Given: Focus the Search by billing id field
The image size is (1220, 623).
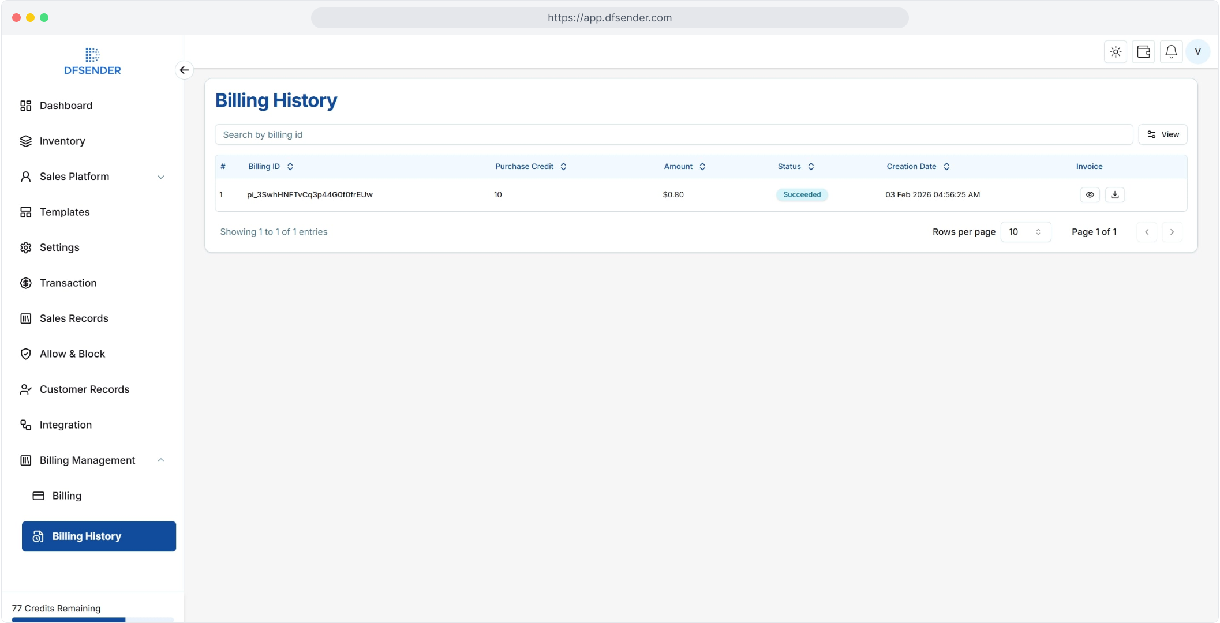Looking at the screenshot, I should tap(673, 134).
